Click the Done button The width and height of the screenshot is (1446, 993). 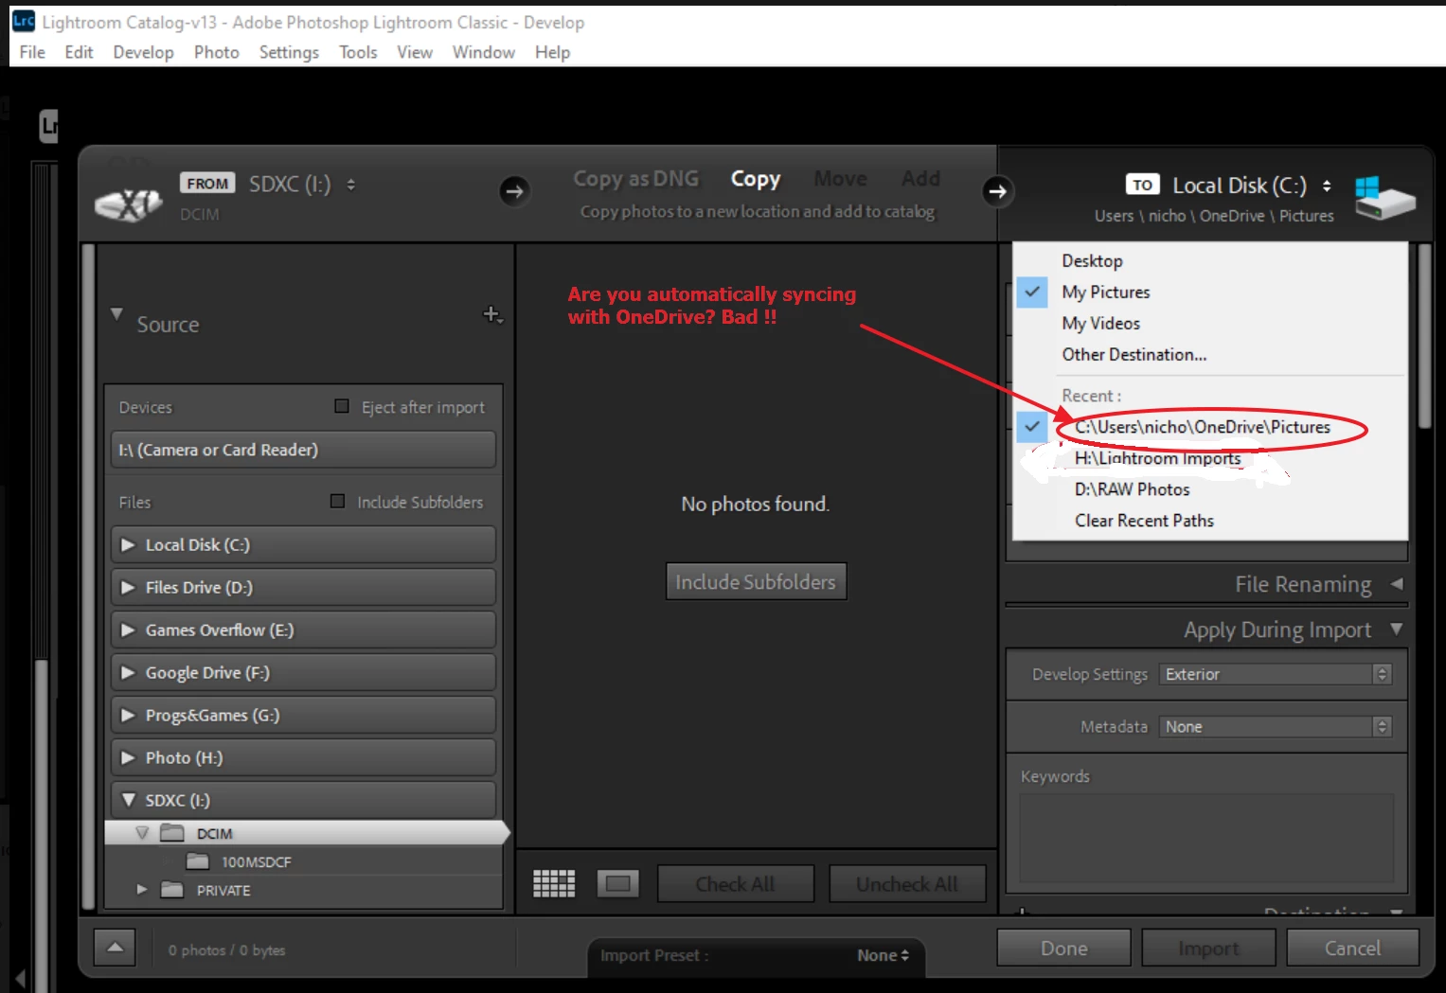click(1063, 948)
